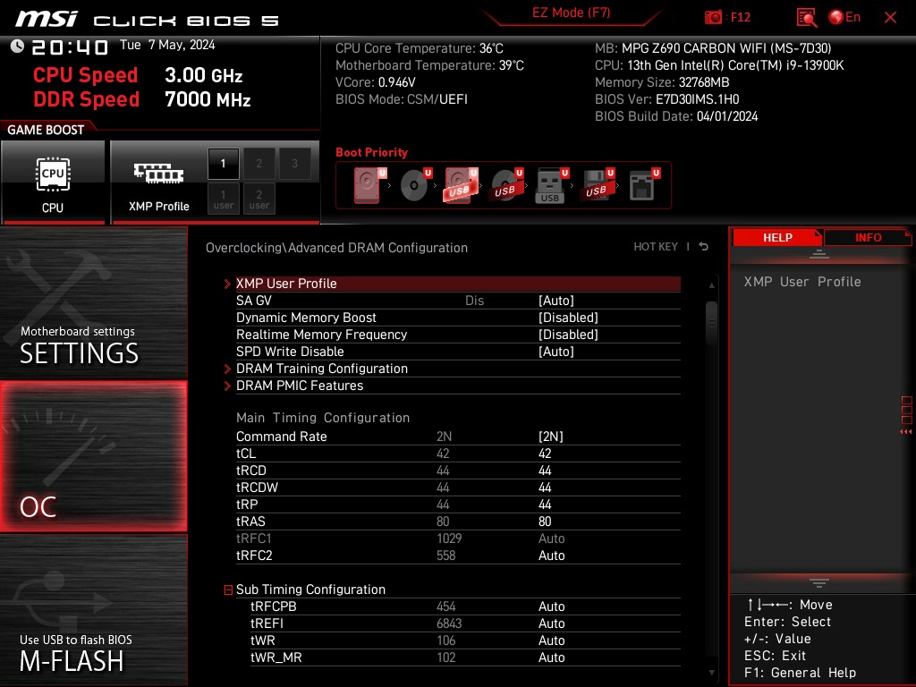This screenshot has height=687, width=916.
Task: Toggle the CPU Game Boost button
Action: click(53, 182)
